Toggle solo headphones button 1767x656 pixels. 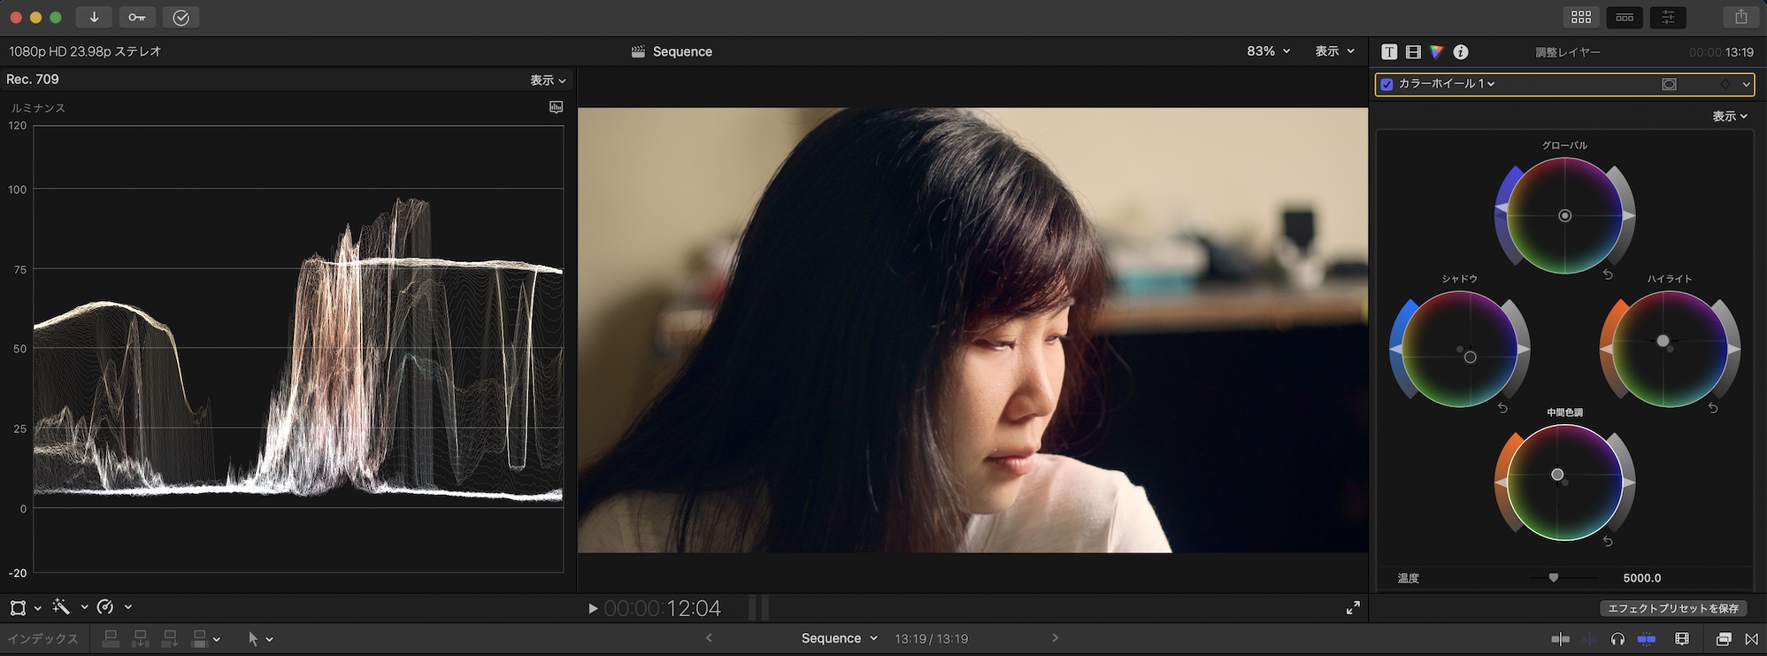tap(1617, 638)
